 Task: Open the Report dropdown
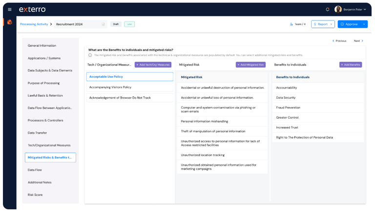323,24
